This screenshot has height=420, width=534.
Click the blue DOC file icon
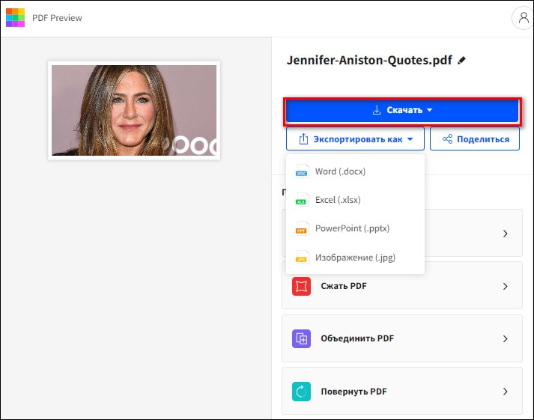tap(302, 171)
